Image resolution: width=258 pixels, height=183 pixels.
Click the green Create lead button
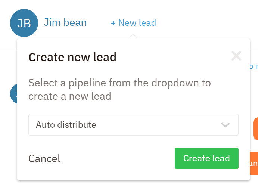click(x=206, y=158)
